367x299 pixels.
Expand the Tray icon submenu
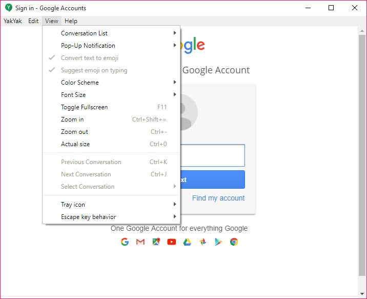[111, 205]
